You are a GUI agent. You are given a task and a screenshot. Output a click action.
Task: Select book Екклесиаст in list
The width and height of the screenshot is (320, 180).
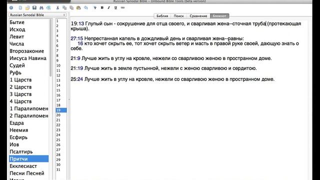[29, 166]
